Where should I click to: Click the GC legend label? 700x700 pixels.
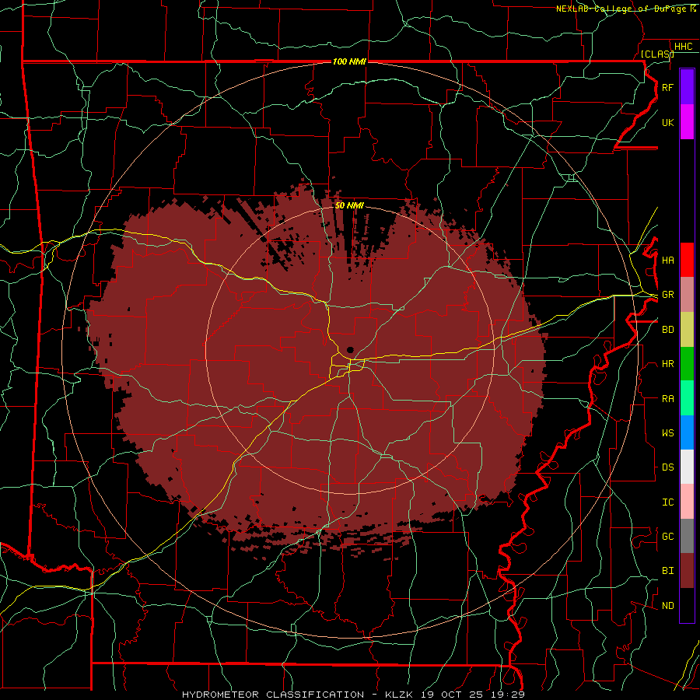point(667,537)
